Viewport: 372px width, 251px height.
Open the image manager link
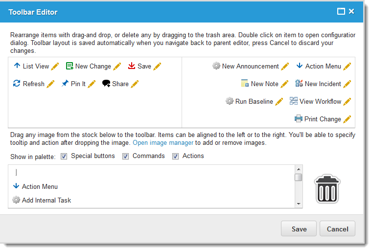click(163, 143)
